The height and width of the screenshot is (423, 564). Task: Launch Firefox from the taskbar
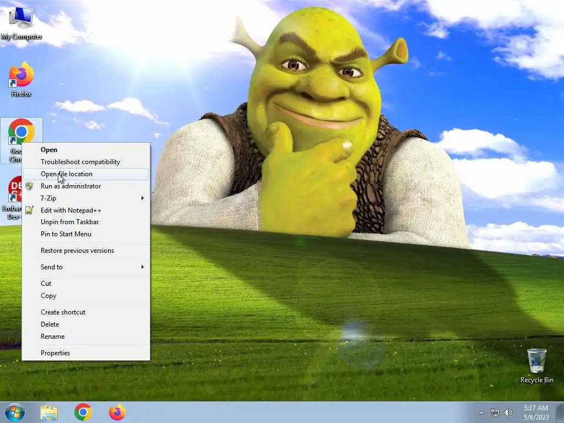pos(117,412)
